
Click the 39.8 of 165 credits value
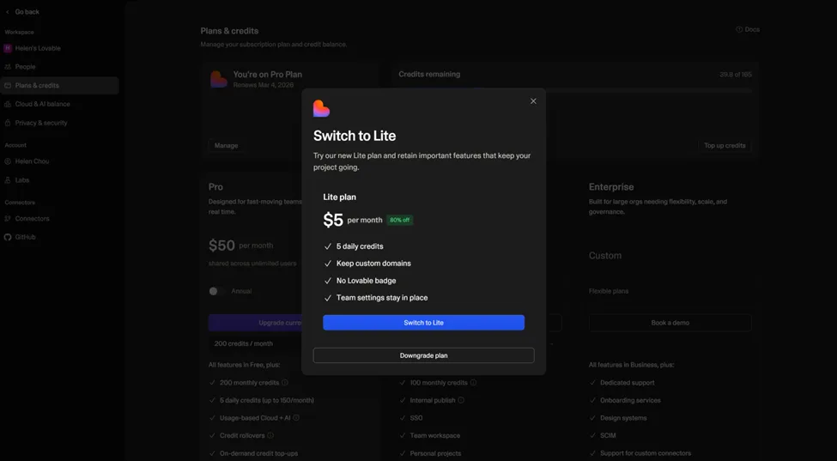736,74
